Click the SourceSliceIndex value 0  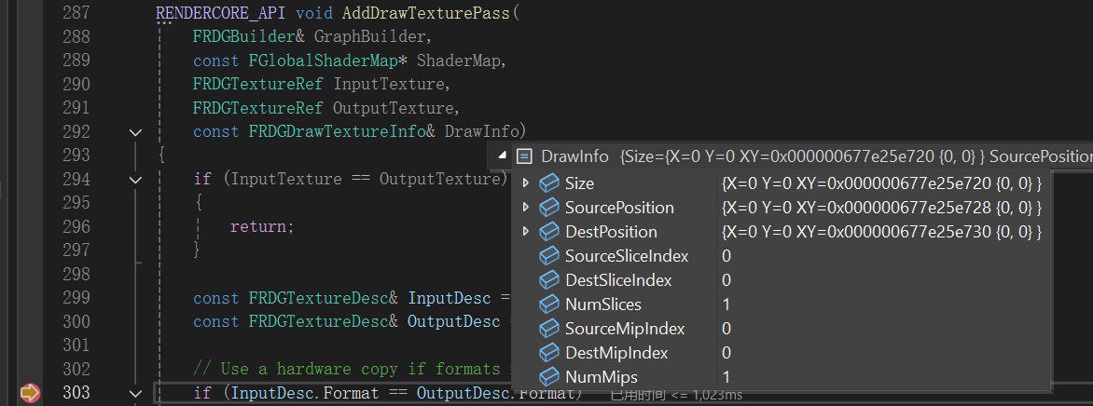(x=726, y=255)
